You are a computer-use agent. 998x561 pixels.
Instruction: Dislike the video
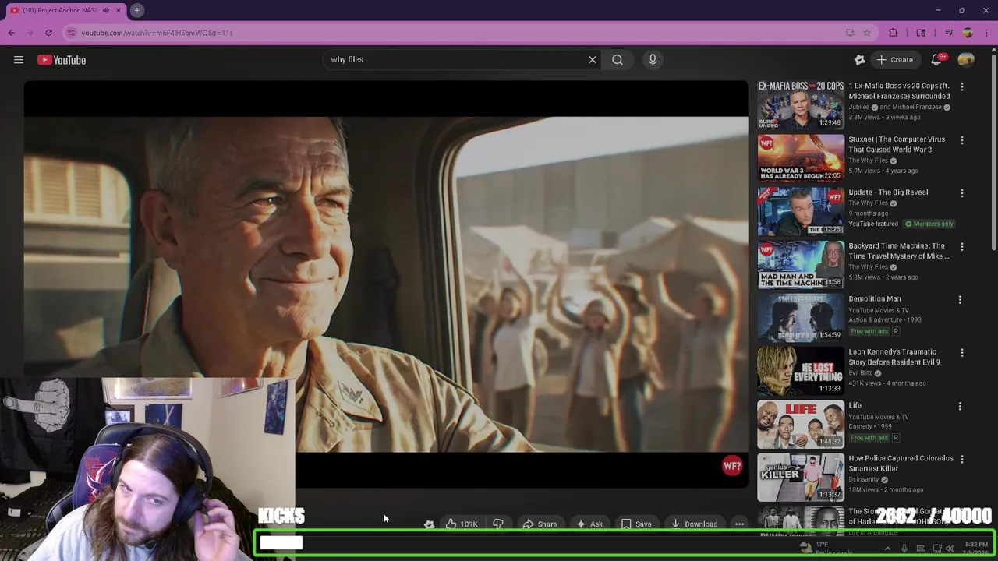click(x=497, y=524)
